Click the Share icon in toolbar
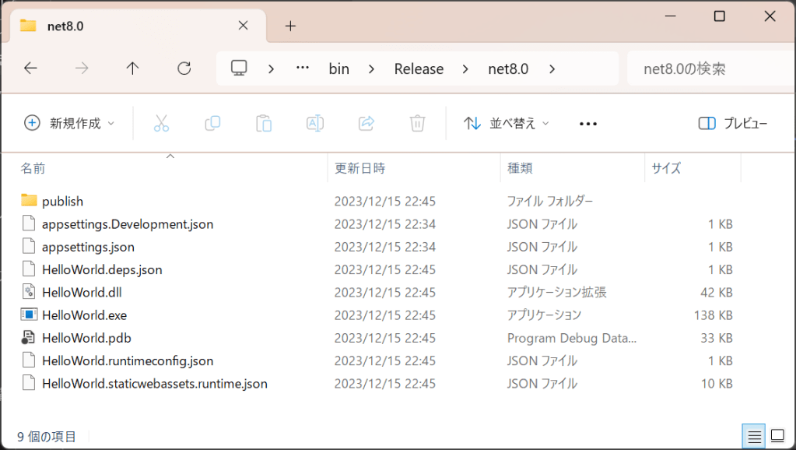This screenshot has width=796, height=450. coord(366,123)
